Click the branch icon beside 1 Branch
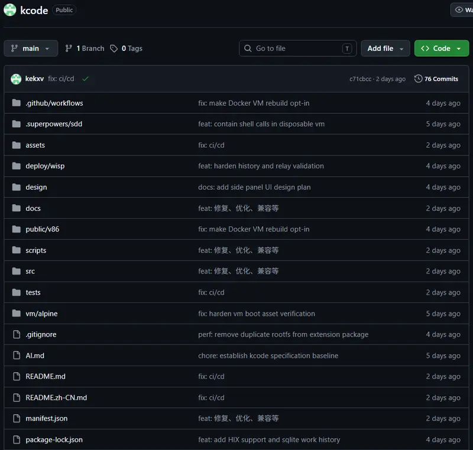Image resolution: width=473 pixels, height=450 pixels. pyautogui.click(x=69, y=48)
